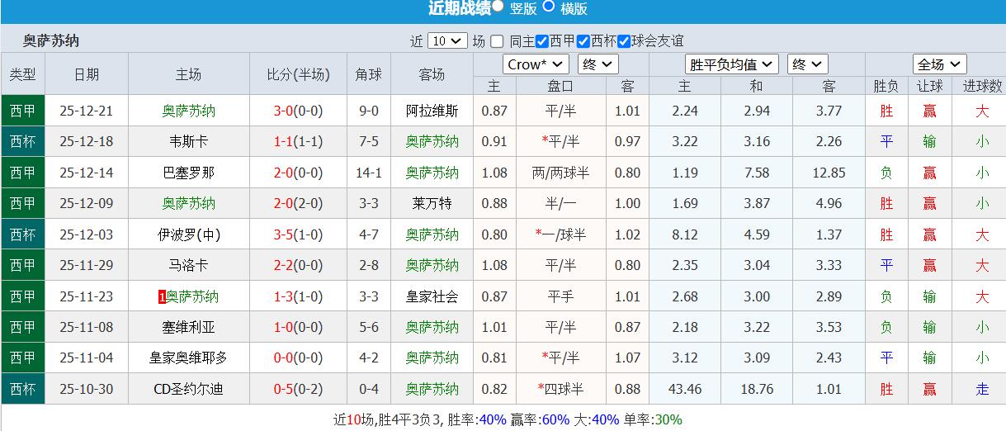Open the 1-1 score against 韦斯卡

click(x=283, y=141)
